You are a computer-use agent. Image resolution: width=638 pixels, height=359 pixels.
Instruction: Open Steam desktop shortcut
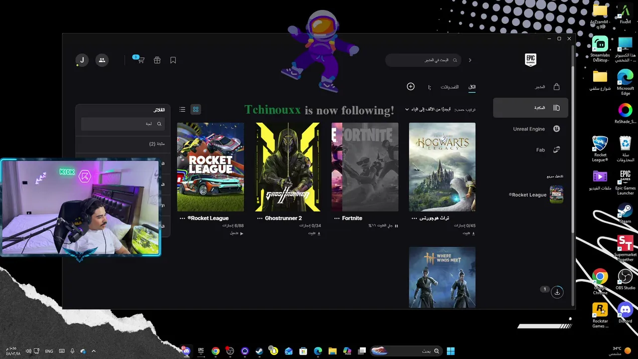click(x=625, y=213)
